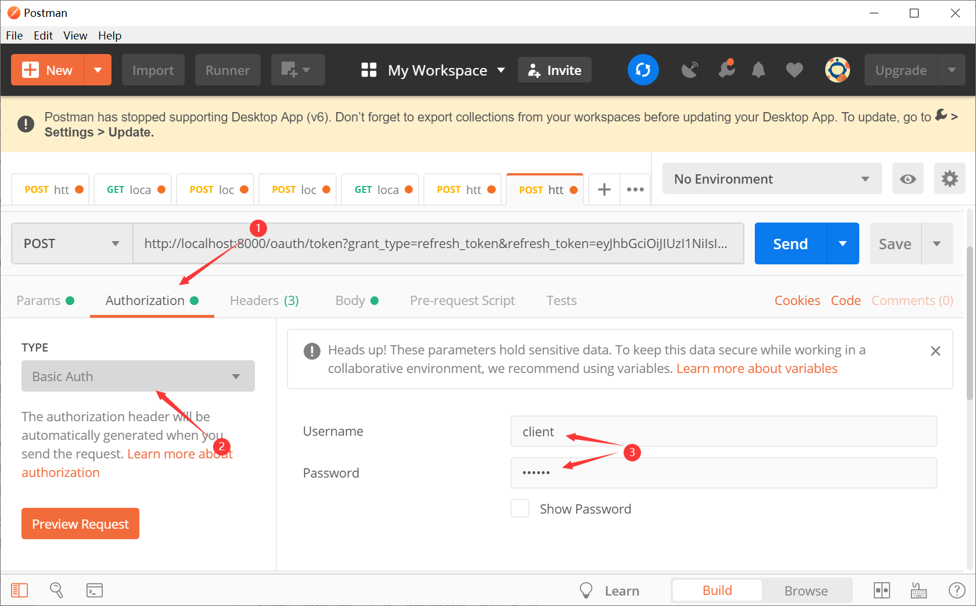Click the New request button
The image size is (976, 606).
pyautogui.click(x=48, y=70)
